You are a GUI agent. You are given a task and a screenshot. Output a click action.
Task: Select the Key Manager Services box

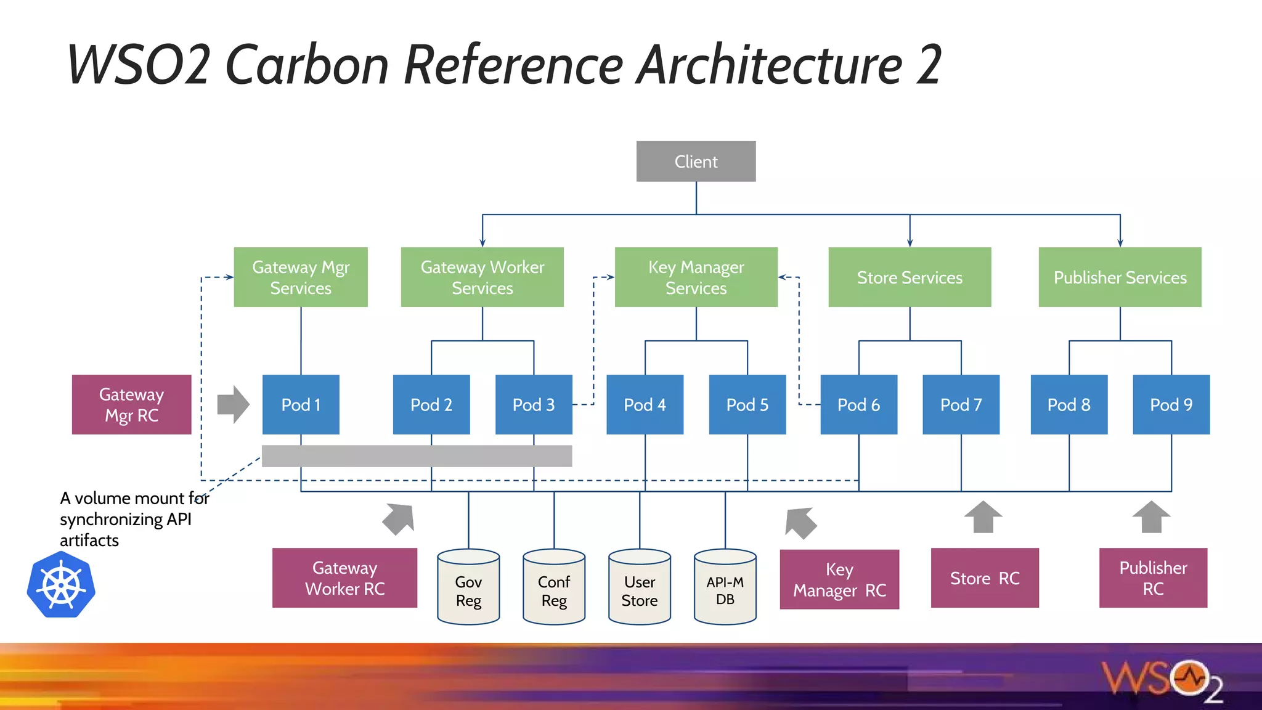tap(696, 277)
